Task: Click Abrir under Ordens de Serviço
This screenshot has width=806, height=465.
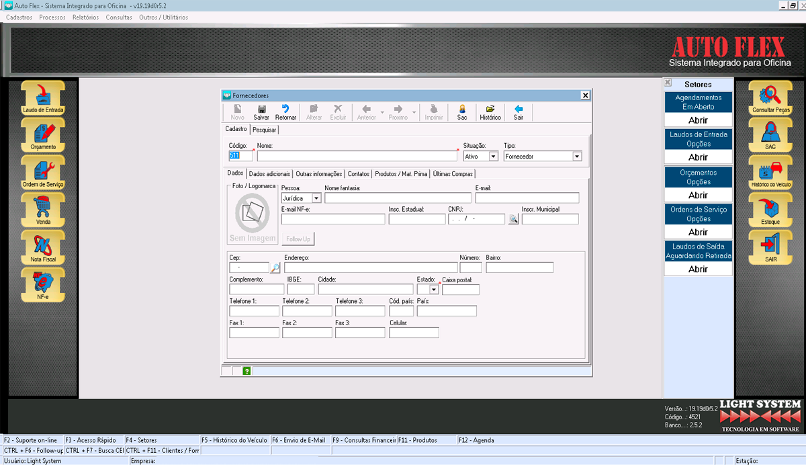Action: click(x=699, y=232)
